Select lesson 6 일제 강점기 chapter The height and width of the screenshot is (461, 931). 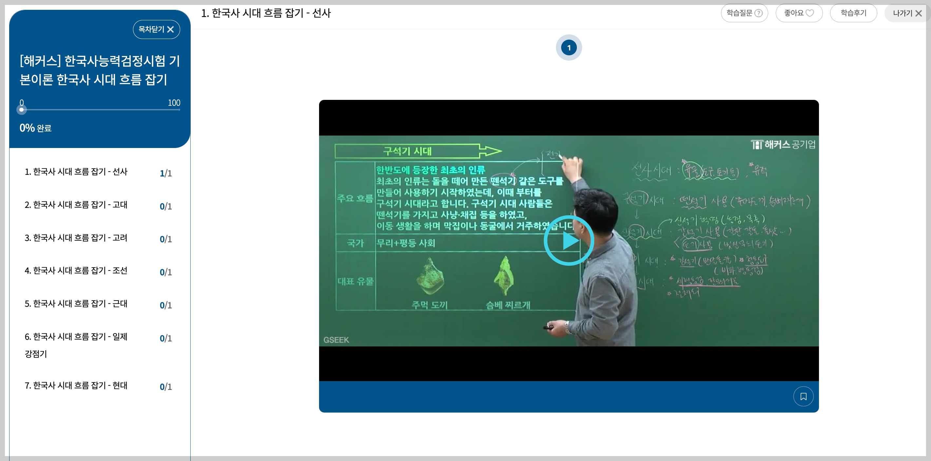click(76, 337)
